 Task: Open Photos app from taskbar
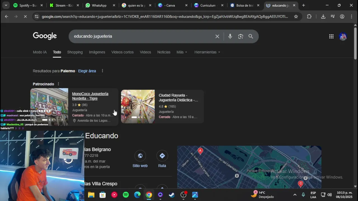click(x=195, y=195)
